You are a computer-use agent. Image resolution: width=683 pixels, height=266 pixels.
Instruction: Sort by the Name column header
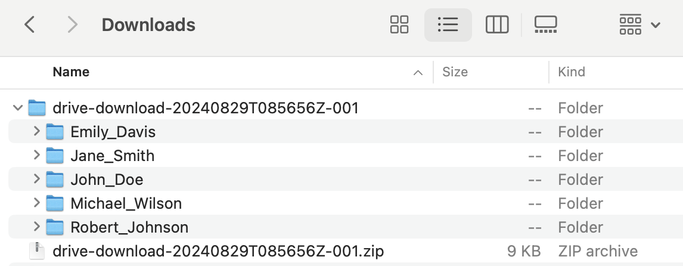tap(71, 72)
